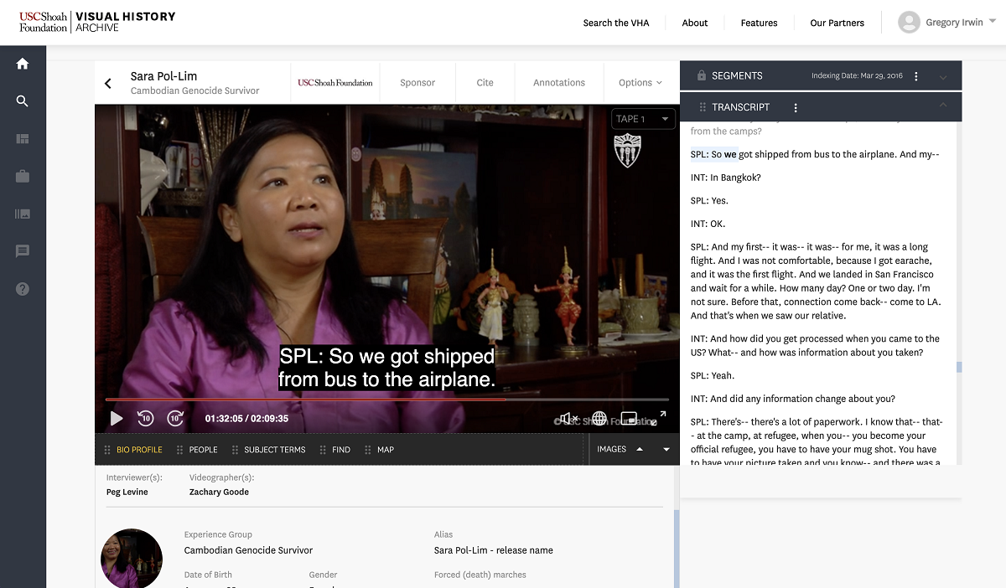
Task: Enable picture-in-picture from the player controls
Action: 629,418
